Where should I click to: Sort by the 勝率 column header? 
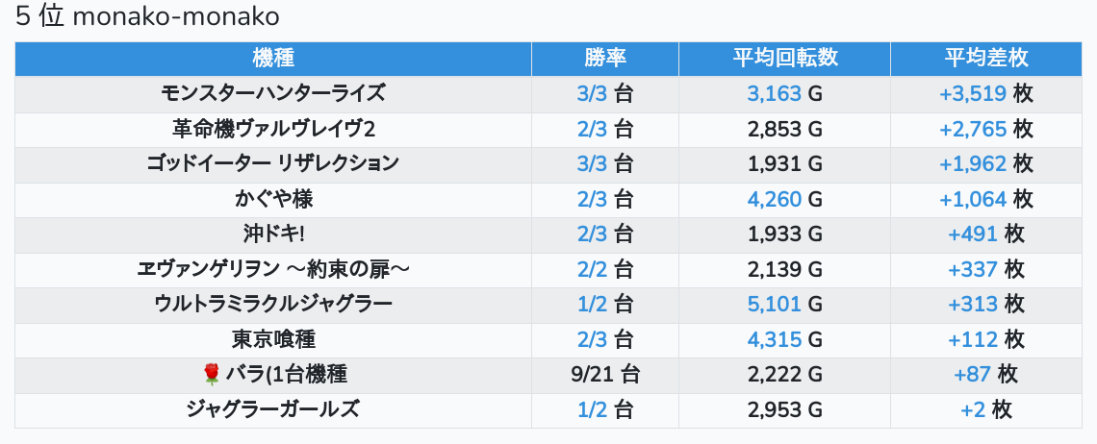coord(605,58)
